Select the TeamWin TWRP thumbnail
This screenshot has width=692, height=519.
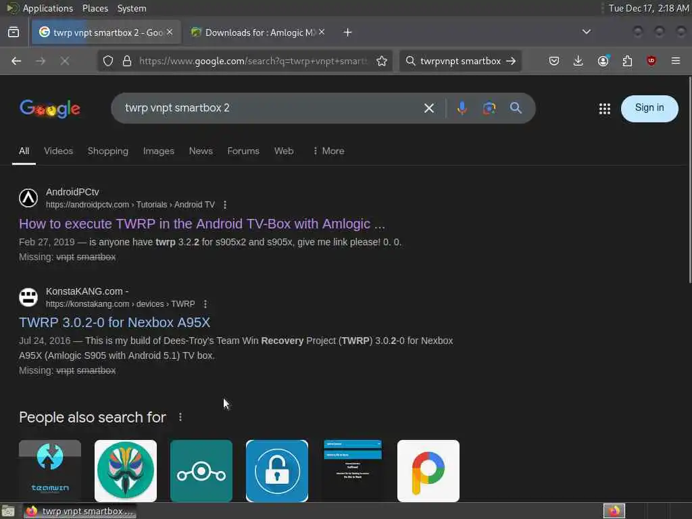coord(50,470)
